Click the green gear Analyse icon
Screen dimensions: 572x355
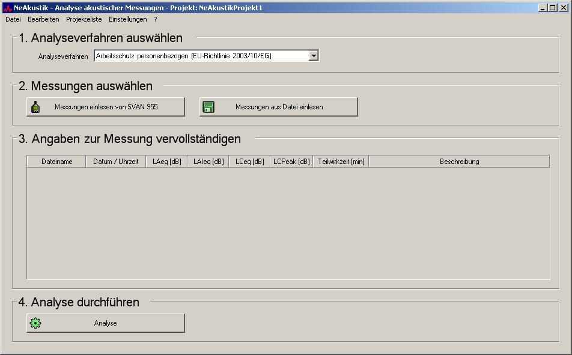35,323
